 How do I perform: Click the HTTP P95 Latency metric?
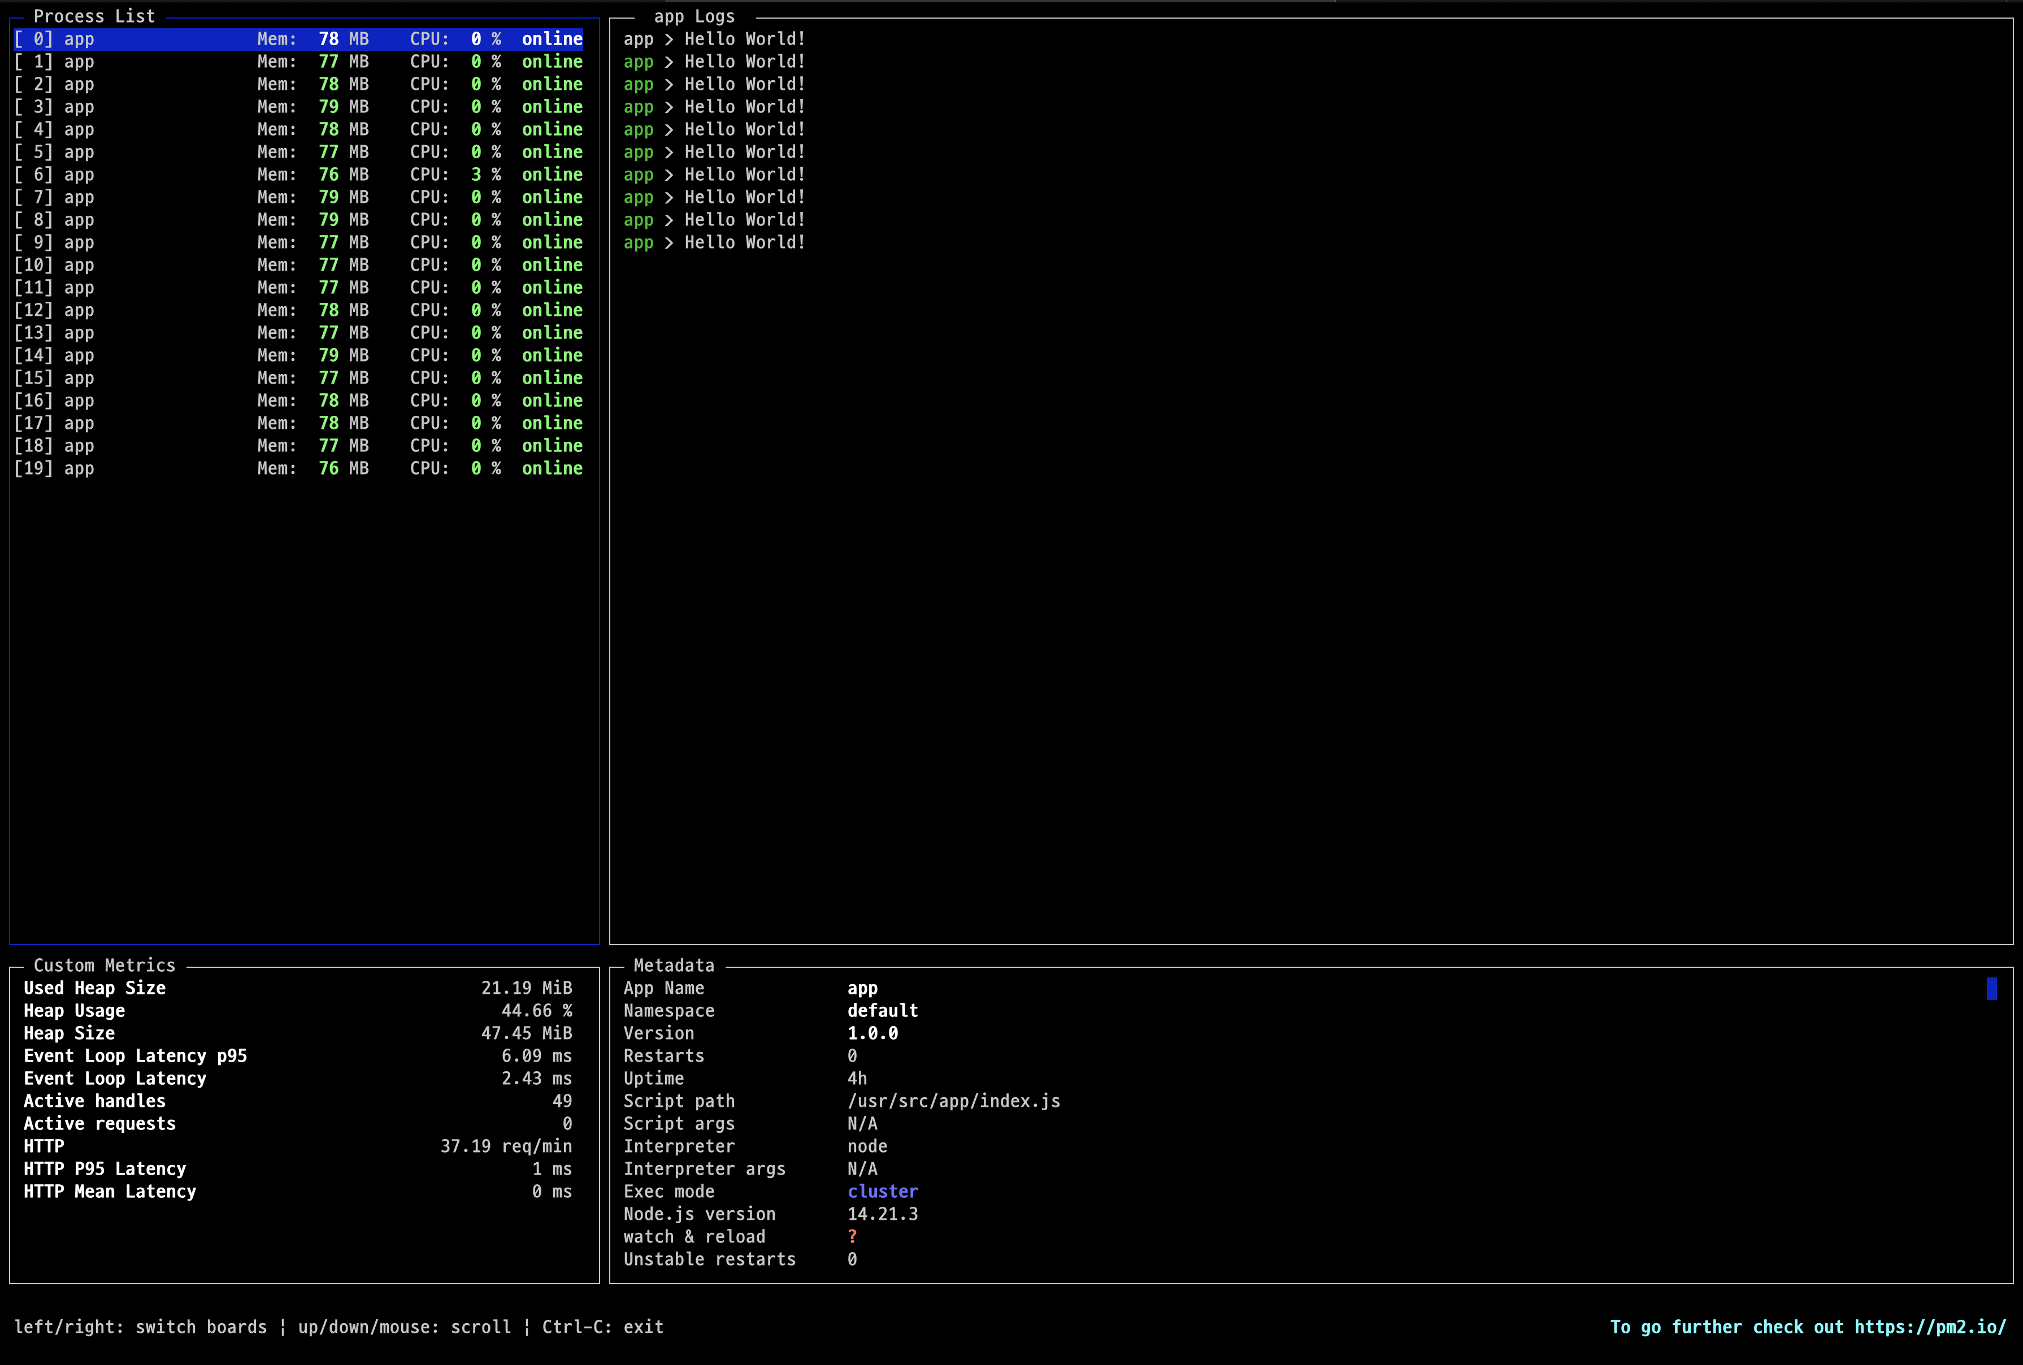coord(105,1169)
